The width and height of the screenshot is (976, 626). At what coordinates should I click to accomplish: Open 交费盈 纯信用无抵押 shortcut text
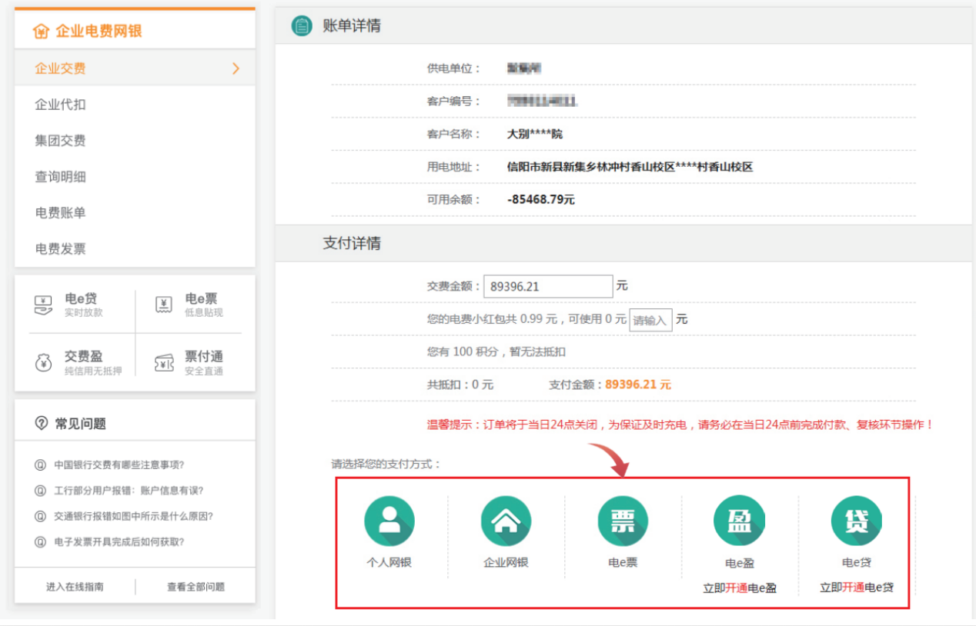tap(93, 363)
